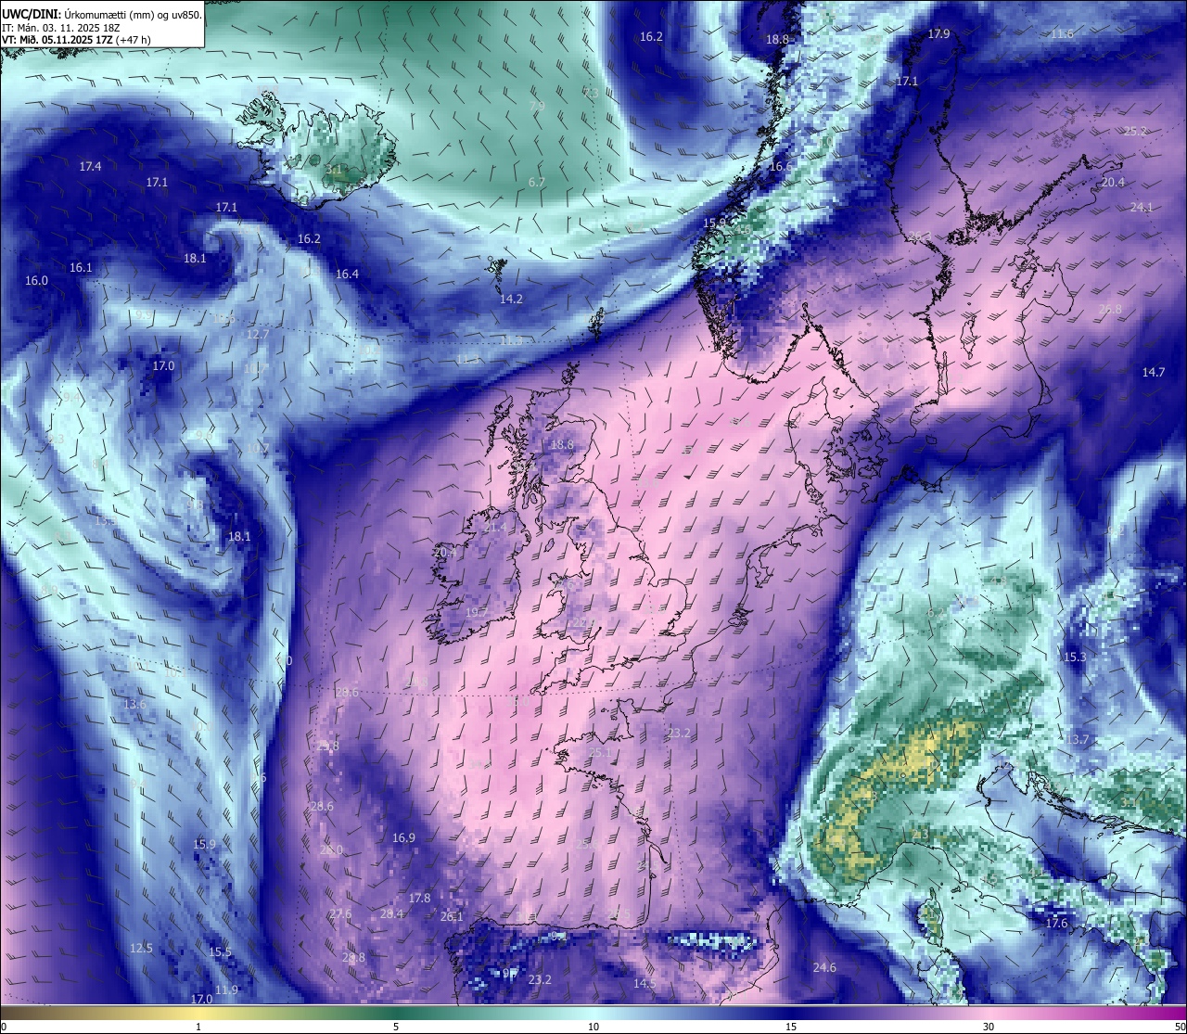Screen dimensions: 1187x1034
Task: Click the color scale tick label "5"
Action: pos(396,1027)
